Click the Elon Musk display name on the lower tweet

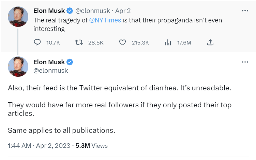click(x=49, y=62)
